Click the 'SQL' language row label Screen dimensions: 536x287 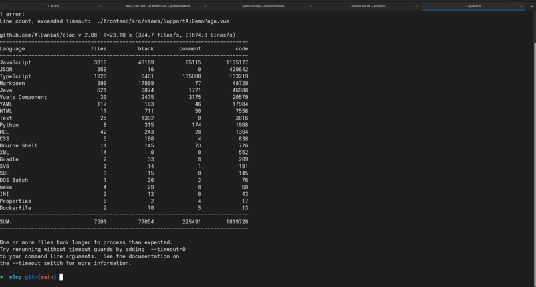[x=5, y=173]
